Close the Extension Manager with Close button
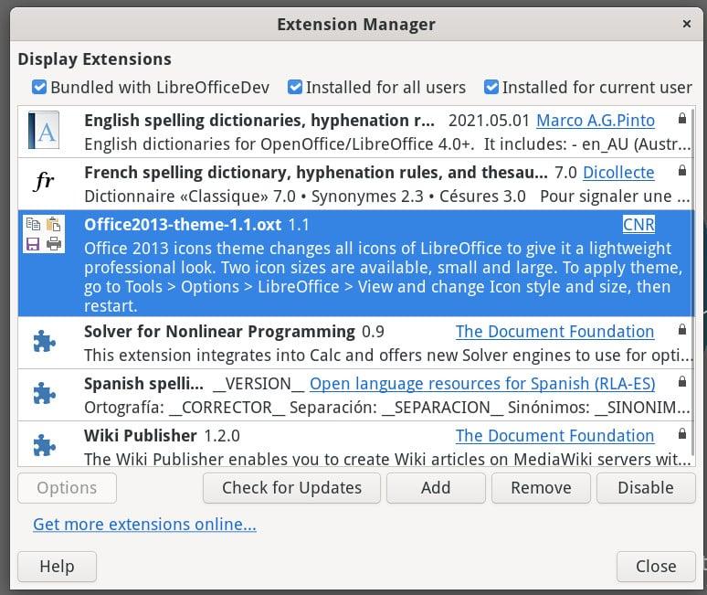 [x=655, y=567]
